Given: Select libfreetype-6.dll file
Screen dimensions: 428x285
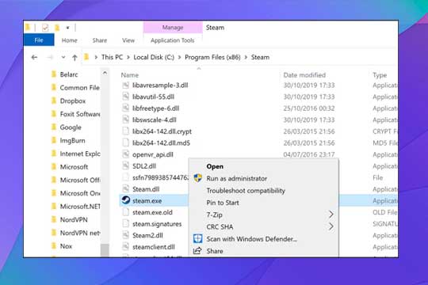Looking at the screenshot, I should pyautogui.click(x=155, y=108).
